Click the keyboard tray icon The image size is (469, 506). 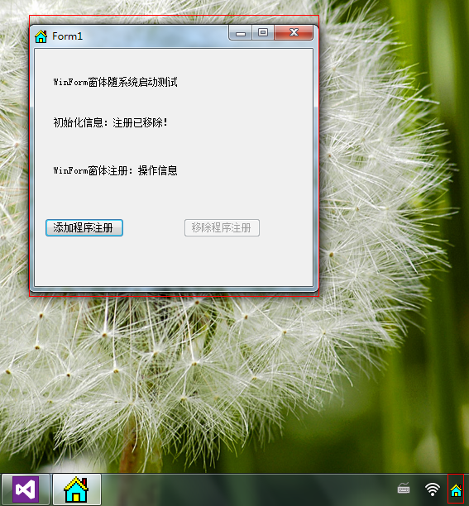point(404,489)
